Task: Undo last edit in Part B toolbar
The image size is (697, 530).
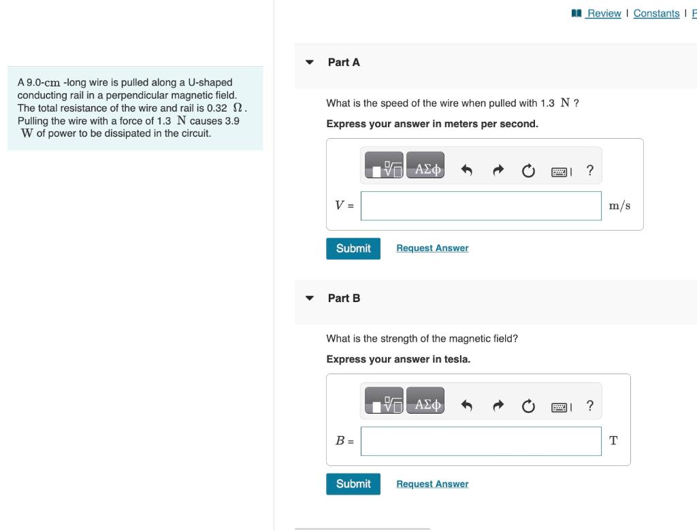Action: point(466,405)
